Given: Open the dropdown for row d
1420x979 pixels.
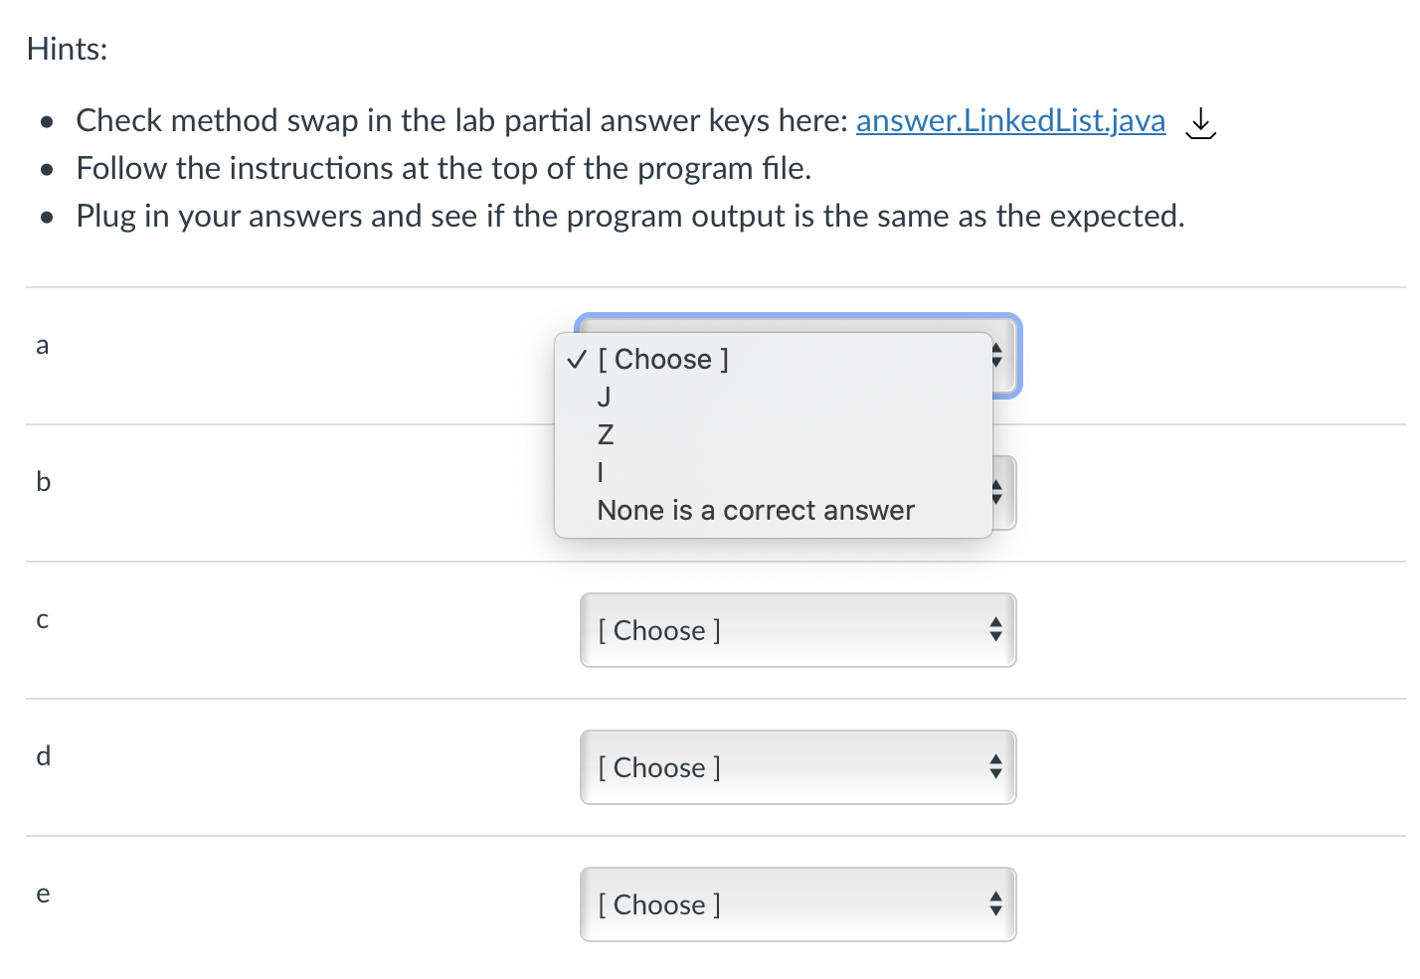Looking at the screenshot, I should pos(798,767).
